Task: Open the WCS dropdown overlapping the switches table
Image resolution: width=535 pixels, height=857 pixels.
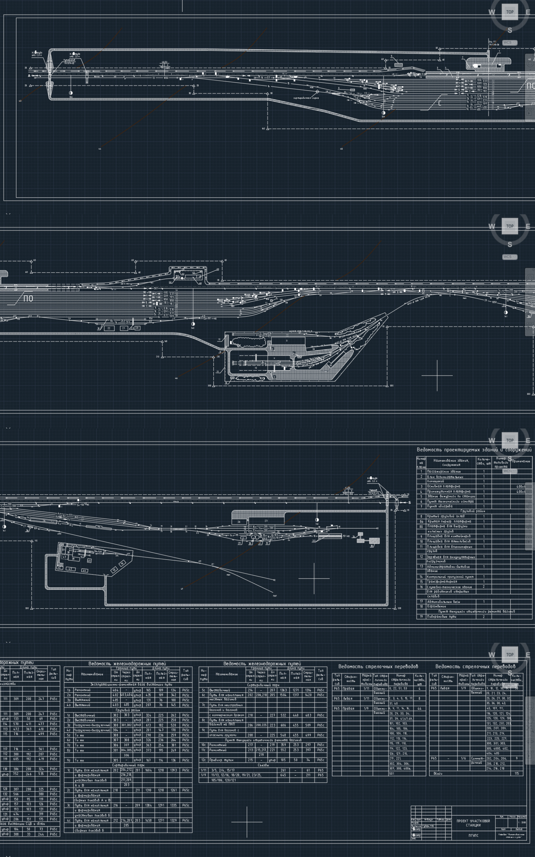Action: 510,685
